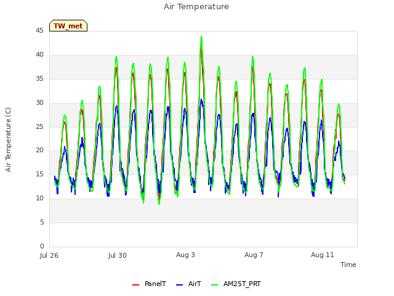The width and height of the screenshot is (394, 296).
Task: Click the TW_met label box
Action: coord(68,26)
